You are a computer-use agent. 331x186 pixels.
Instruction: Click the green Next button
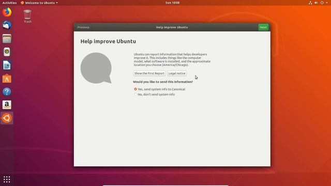click(x=263, y=27)
